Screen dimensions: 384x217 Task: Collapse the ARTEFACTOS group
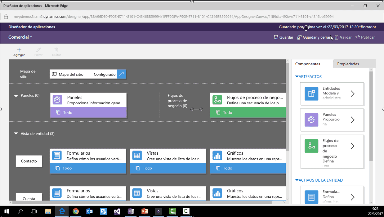point(297,77)
